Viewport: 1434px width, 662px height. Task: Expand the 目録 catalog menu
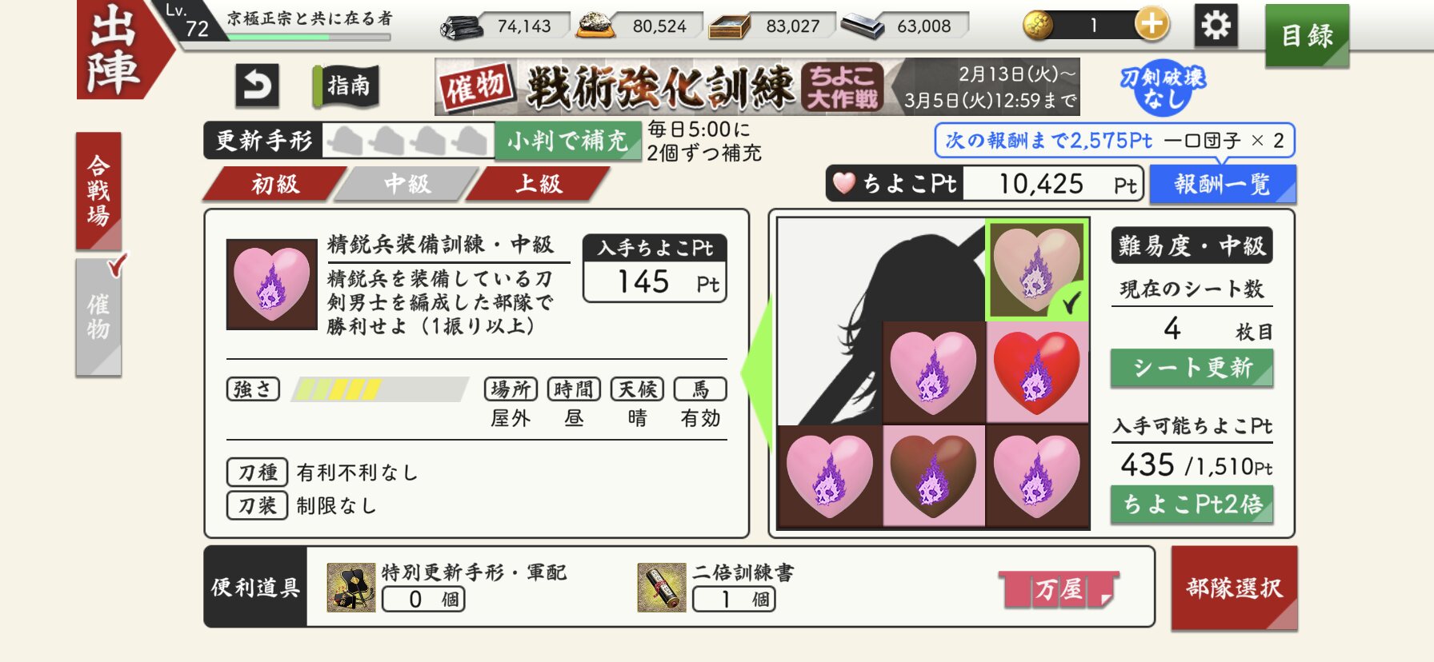point(1308,35)
